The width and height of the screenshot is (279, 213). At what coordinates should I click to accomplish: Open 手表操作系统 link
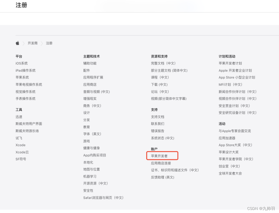(25, 99)
